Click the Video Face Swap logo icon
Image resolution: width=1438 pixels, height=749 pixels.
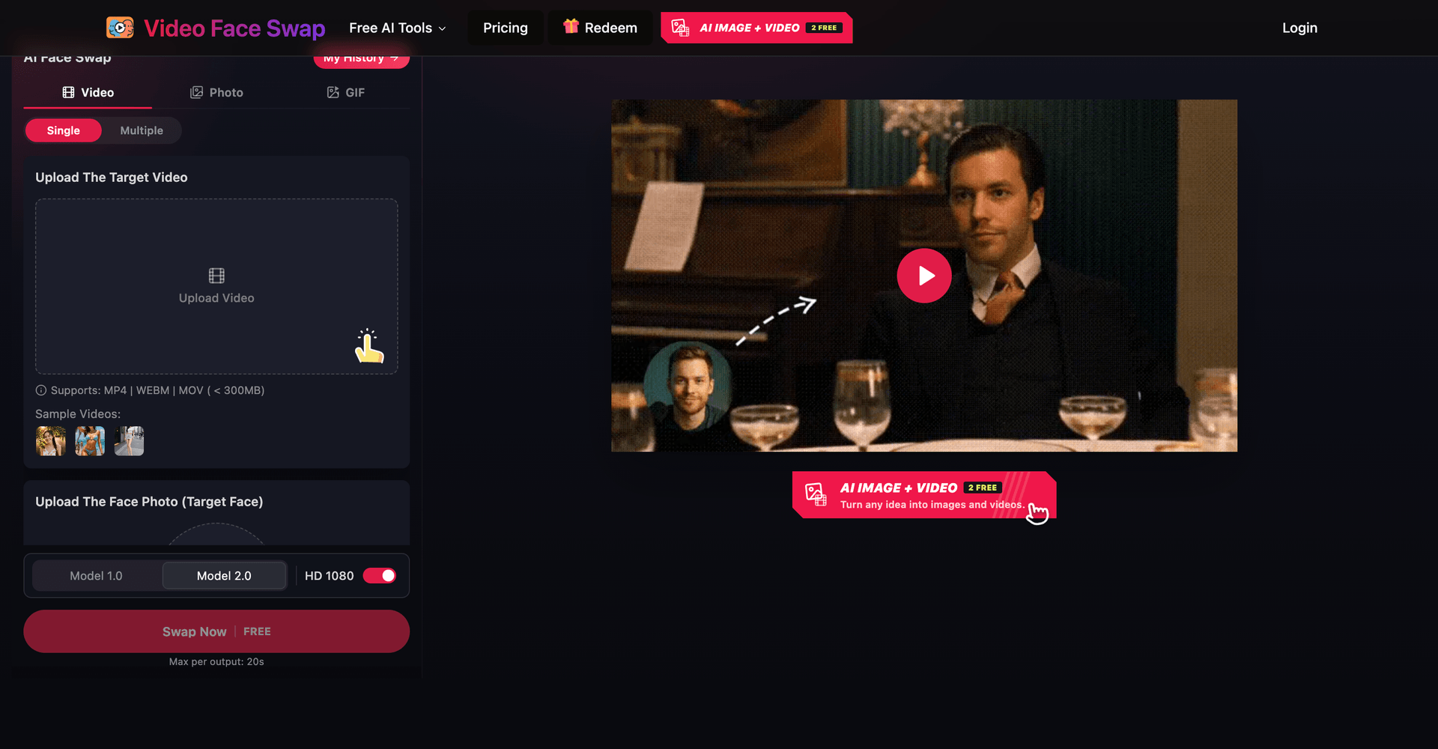tap(120, 28)
